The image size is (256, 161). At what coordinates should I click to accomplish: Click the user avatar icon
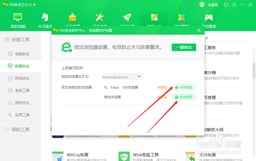(x=202, y=4)
